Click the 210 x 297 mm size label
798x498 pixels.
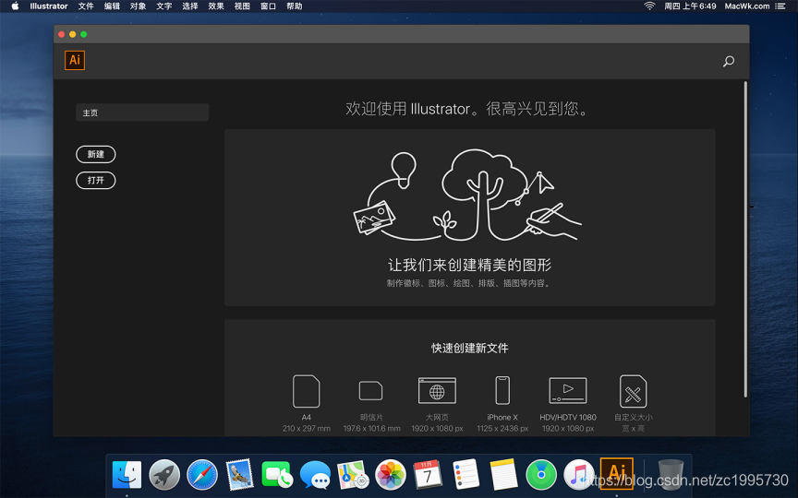pyautogui.click(x=307, y=429)
